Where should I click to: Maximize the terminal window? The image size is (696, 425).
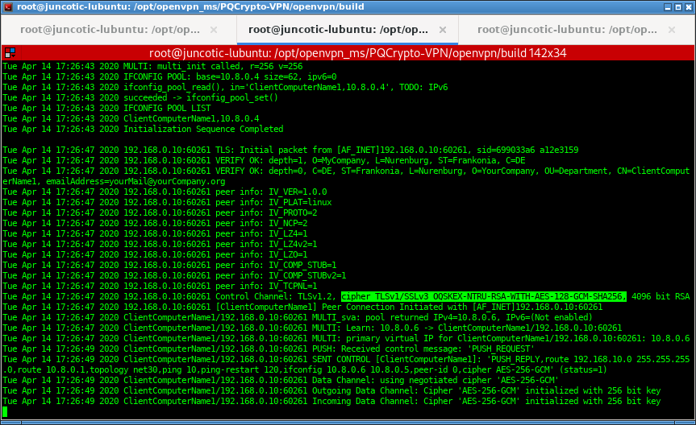(x=678, y=7)
